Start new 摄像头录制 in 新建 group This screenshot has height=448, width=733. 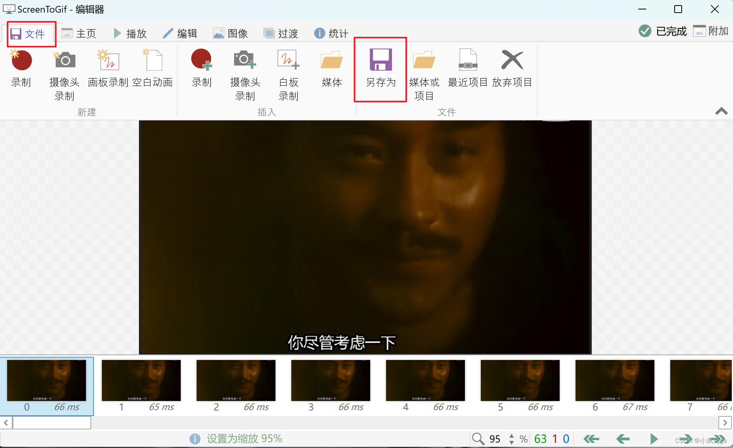click(64, 75)
